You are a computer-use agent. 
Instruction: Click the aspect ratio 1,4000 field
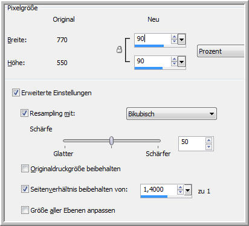coord(159,189)
